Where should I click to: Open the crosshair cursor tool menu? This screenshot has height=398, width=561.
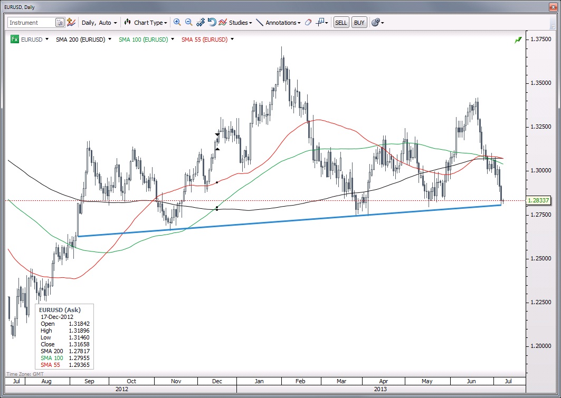click(x=322, y=23)
